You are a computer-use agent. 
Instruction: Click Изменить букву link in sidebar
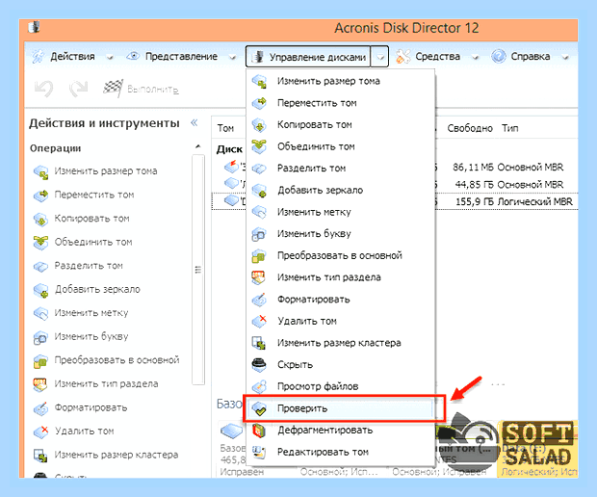[91, 337]
